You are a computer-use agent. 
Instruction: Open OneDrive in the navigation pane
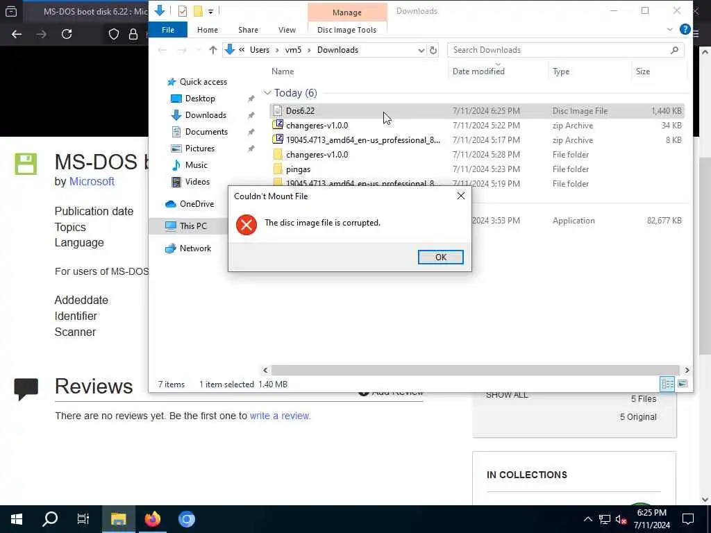196,204
